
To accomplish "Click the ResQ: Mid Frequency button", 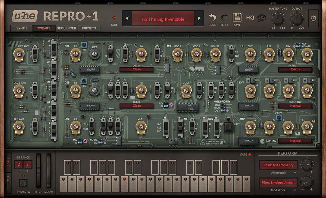I will pos(278,165).
